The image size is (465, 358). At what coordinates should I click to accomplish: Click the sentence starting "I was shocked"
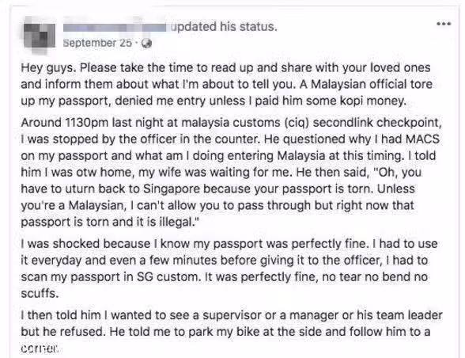194,244
